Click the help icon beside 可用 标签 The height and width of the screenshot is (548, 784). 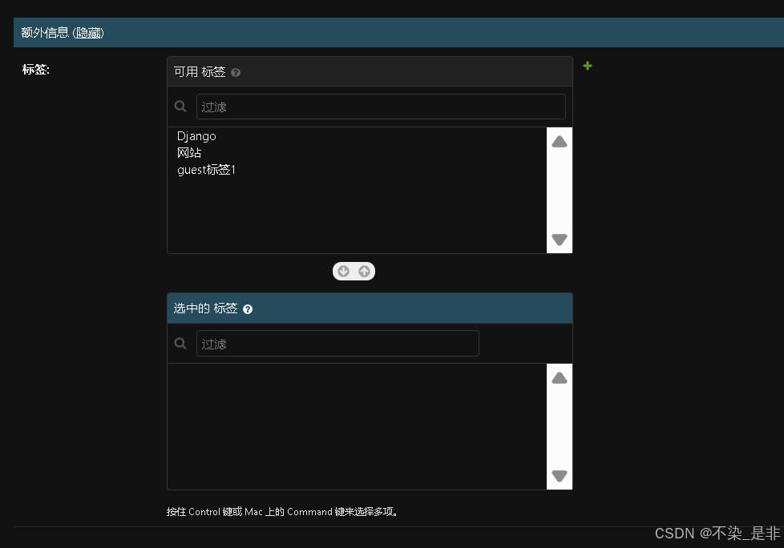[x=236, y=72]
